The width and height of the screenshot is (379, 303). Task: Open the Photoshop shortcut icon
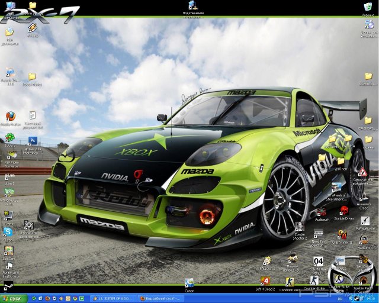(x=33, y=141)
